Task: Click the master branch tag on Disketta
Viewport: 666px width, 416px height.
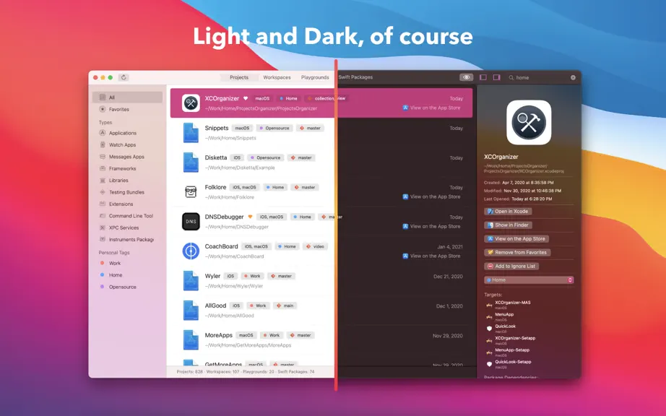Action: [301, 158]
